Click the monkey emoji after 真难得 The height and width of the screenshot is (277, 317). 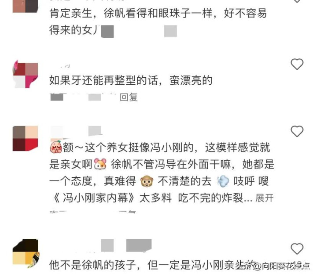coord(147,181)
